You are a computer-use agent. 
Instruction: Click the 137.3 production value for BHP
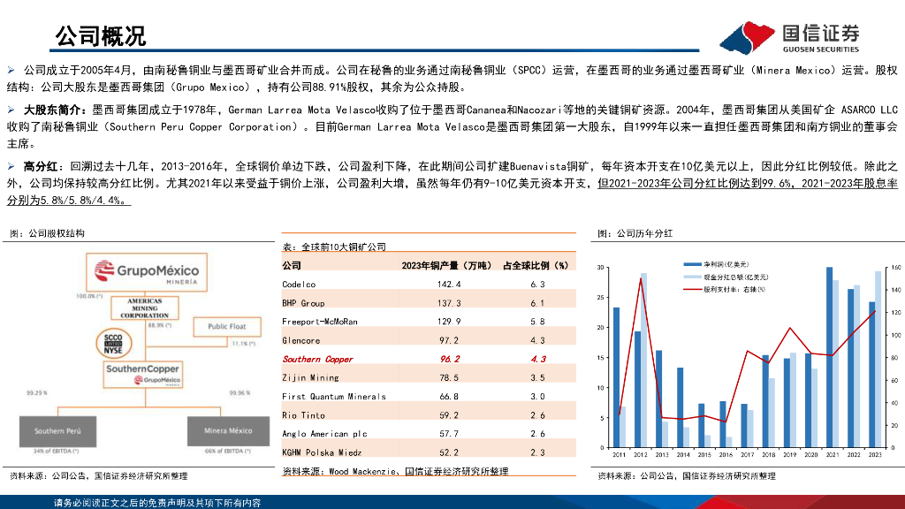pos(449,303)
